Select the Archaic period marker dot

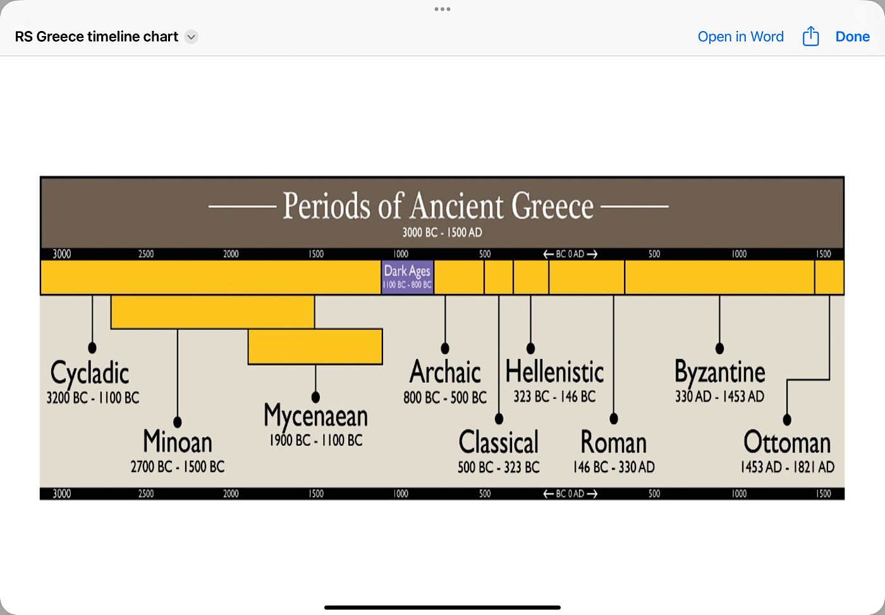coord(445,348)
